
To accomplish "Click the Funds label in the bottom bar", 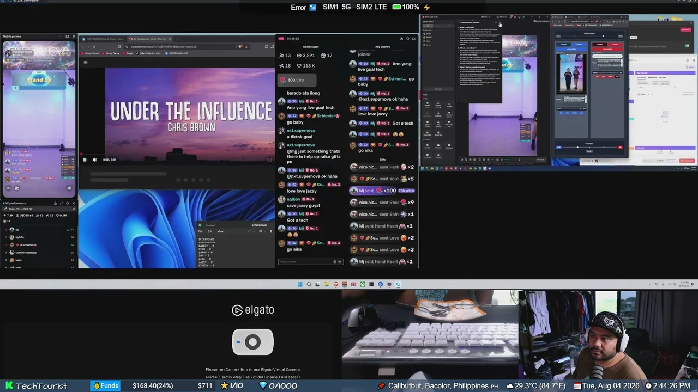I will click(106, 385).
